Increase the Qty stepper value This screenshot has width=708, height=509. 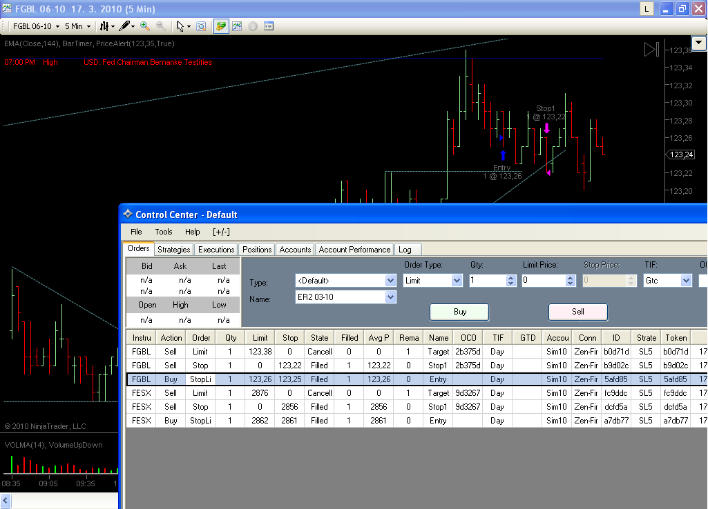coord(511,278)
